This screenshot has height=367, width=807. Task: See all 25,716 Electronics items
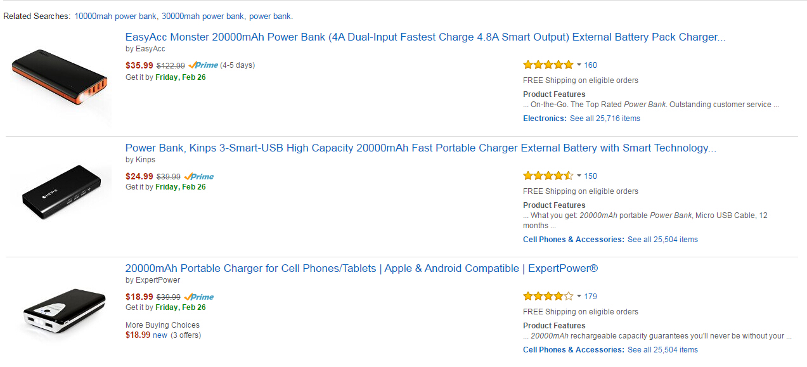pyautogui.click(x=605, y=119)
